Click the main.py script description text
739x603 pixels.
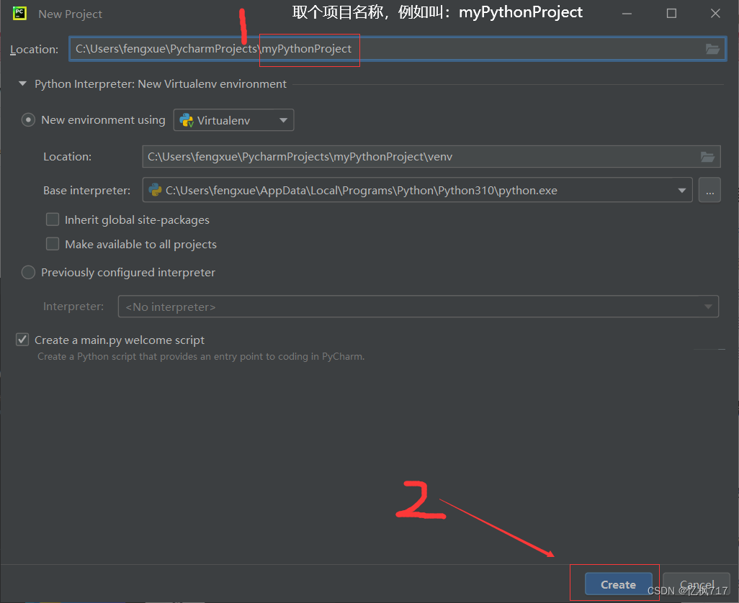[201, 356]
